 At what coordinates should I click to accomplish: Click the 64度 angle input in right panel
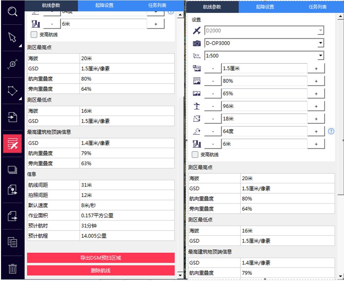point(265,131)
